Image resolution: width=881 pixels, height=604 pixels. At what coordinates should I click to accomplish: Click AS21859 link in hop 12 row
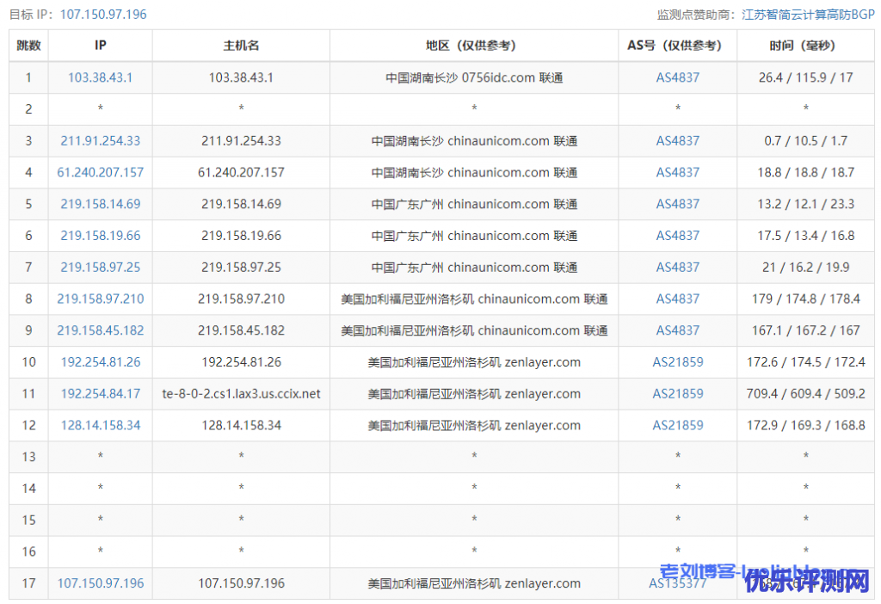(677, 425)
